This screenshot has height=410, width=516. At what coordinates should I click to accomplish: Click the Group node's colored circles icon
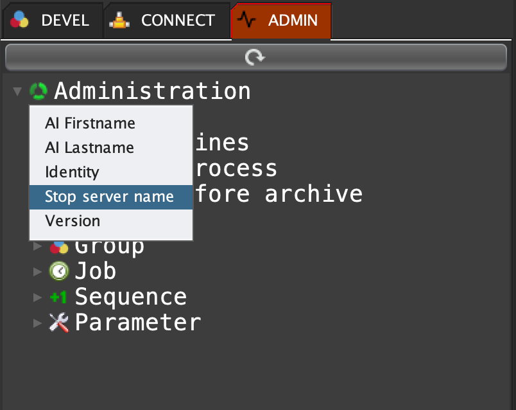(x=58, y=247)
